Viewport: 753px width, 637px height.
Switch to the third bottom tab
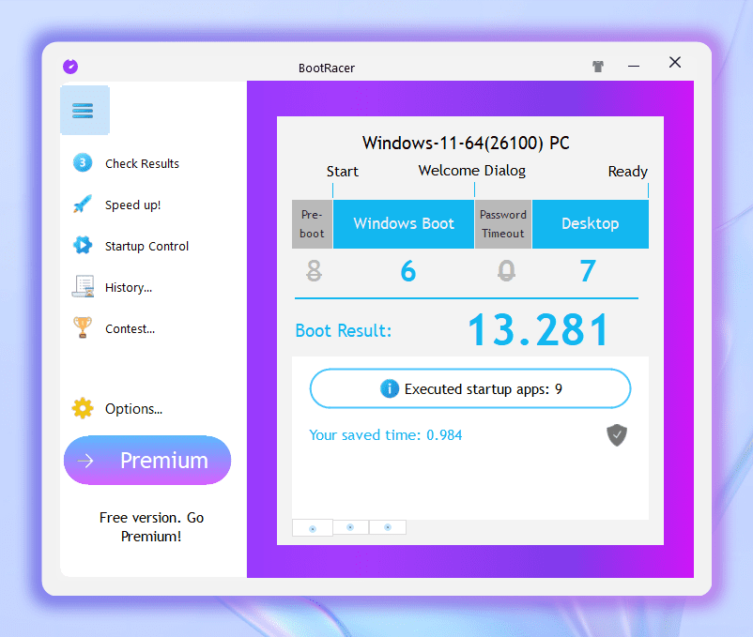(387, 527)
